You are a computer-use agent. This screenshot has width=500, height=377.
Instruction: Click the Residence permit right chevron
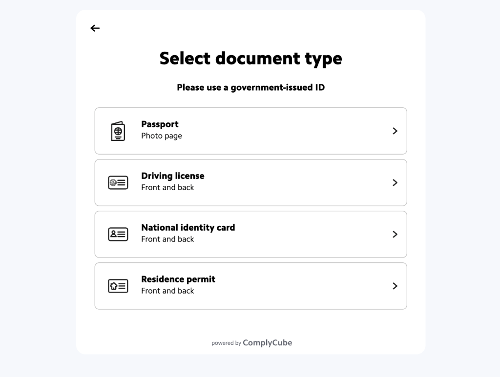coord(395,286)
